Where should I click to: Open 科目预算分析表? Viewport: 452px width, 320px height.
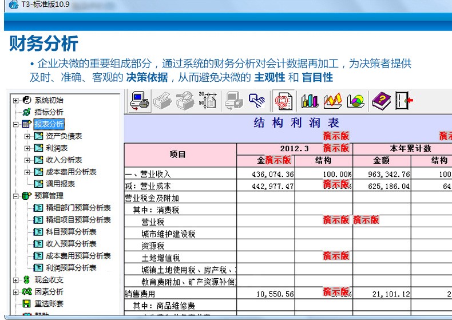71,232
